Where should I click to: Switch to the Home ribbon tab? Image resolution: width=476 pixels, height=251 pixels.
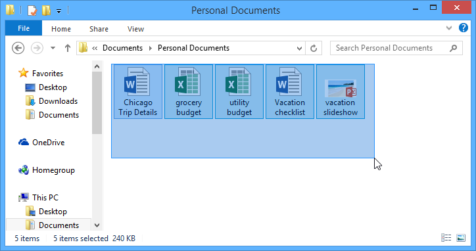coord(61,29)
